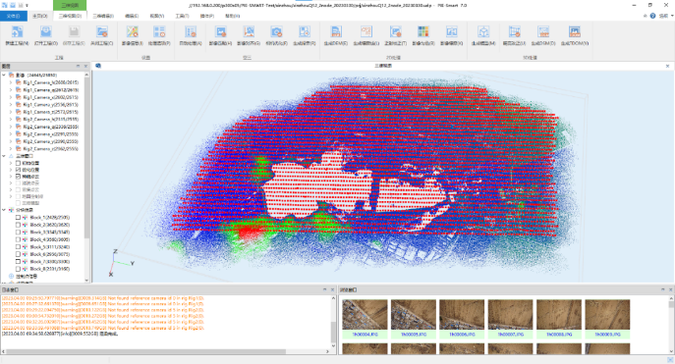The height and width of the screenshot is (364, 675).
Task: Click the New Project (N) ribbon icon
Action: pyautogui.click(x=17, y=31)
